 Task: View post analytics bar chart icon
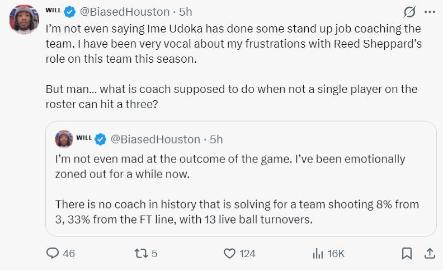tap(318, 254)
